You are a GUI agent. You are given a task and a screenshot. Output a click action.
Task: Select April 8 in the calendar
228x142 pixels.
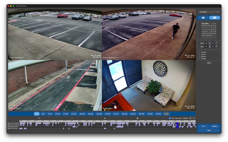(x=209, y=30)
